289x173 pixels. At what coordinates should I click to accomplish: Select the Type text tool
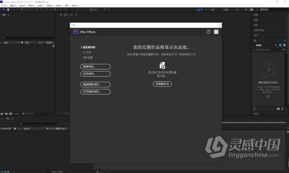[x=41, y=10]
